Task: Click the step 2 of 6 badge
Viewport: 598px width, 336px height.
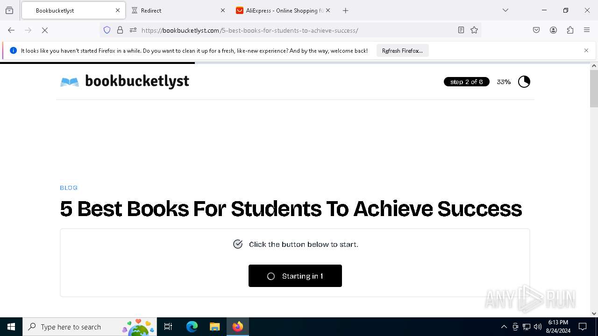Action: [x=467, y=82]
